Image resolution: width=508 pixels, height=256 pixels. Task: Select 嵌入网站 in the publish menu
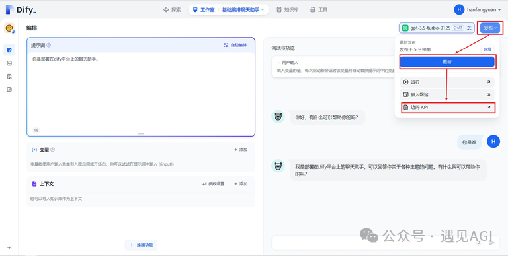(447, 95)
